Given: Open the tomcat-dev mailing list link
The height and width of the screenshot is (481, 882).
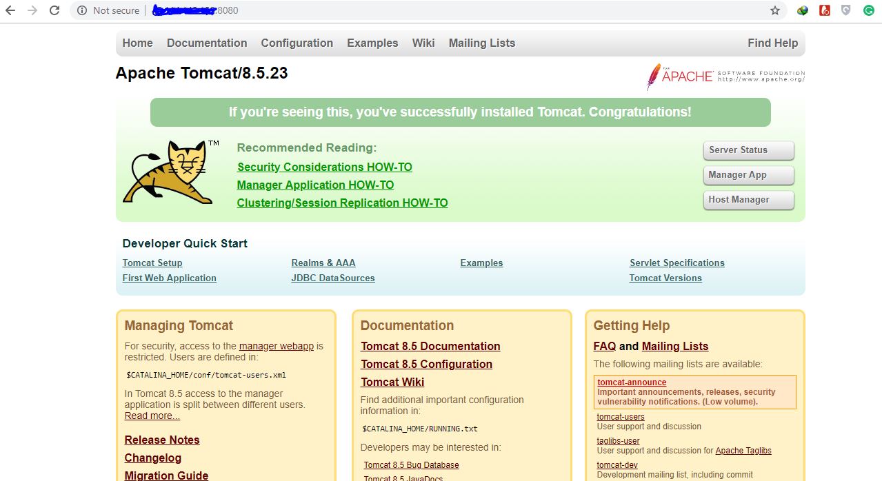Looking at the screenshot, I should tap(617, 465).
